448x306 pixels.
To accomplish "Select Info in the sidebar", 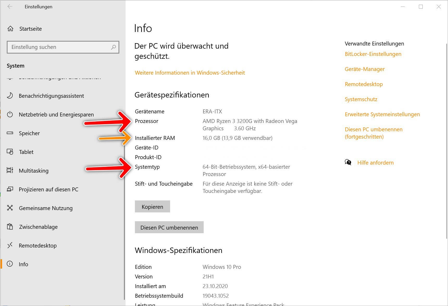I will point(23,264).
